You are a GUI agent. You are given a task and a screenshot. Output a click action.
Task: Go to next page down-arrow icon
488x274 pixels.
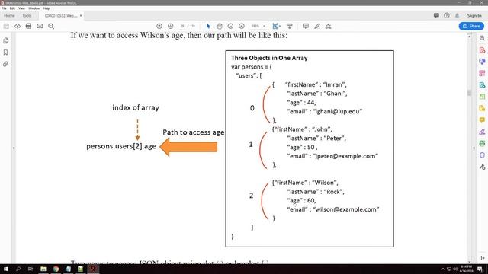tap(171, 26)
